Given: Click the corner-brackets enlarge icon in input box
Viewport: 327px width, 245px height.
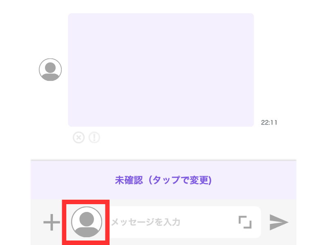Looking at the screenshot, I should point(245,222).
